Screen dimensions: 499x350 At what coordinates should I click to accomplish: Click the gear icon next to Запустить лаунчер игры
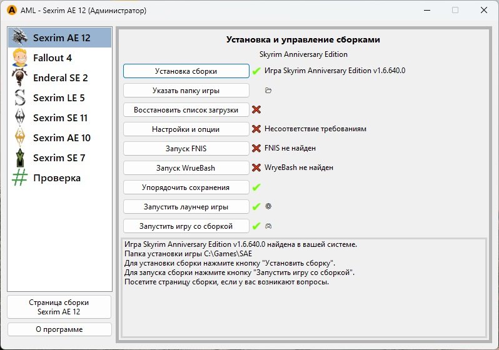pos(268,206)
